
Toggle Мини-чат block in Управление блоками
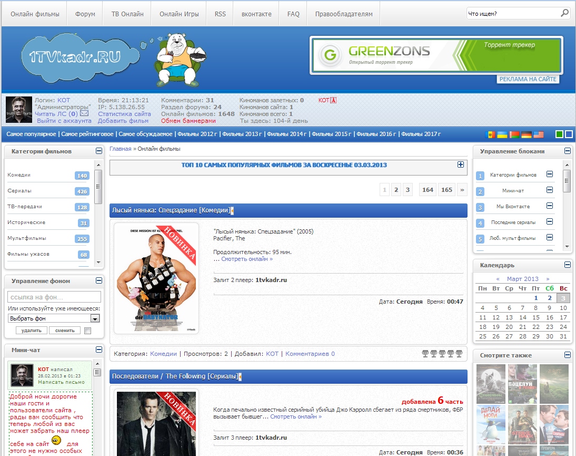tap(550, 190)
